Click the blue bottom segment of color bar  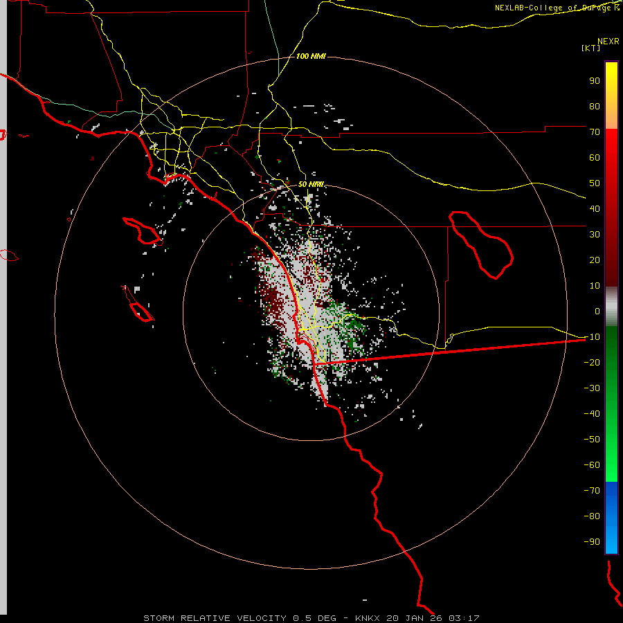(611, 517)
